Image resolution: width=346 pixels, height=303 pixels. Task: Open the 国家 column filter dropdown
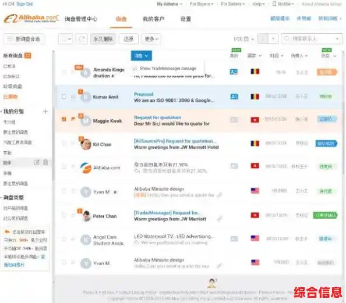(255, 56)
